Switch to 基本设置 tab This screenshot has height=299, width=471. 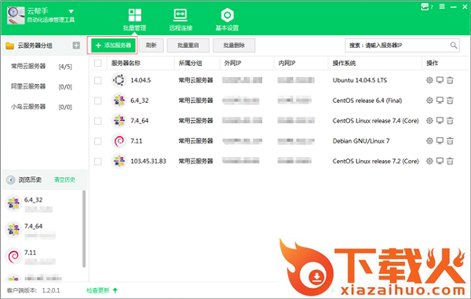tap(227, 20)
